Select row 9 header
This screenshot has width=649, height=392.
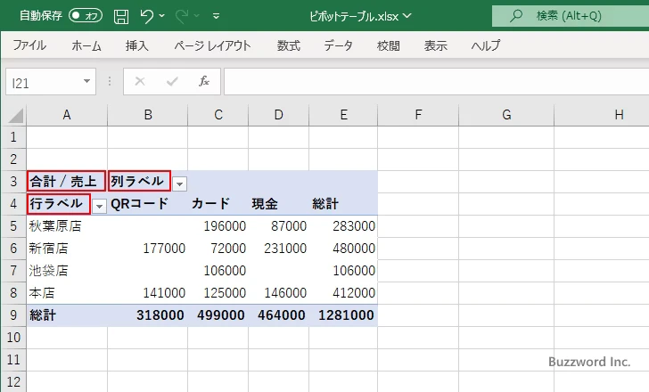[x=13, y=315]
